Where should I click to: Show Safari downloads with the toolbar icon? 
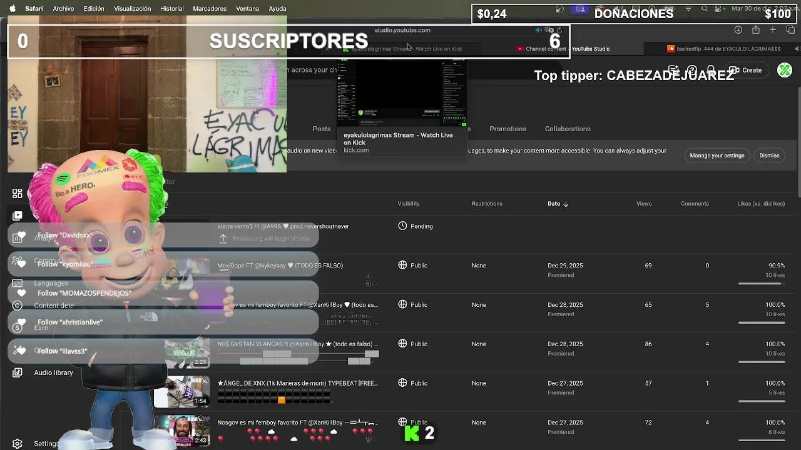[738, 30]
